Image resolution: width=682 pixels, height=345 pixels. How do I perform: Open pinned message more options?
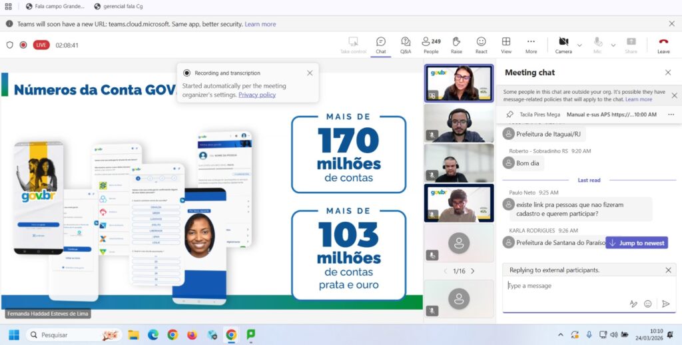pyautogui.click(x=670, y=115)
